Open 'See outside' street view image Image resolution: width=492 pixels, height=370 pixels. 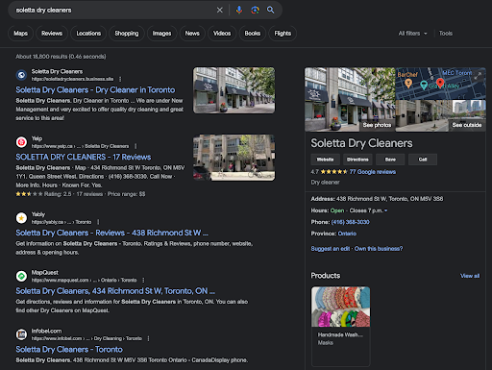[x=467, y=125]
